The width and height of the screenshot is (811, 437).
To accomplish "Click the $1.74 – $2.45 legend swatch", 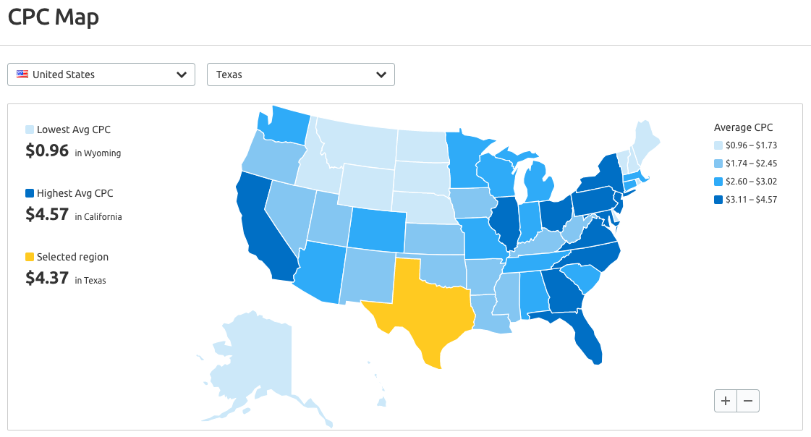I will point(718,164).
